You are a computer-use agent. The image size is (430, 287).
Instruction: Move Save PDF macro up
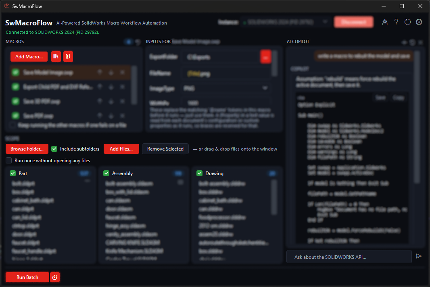[x=100, y=116]
